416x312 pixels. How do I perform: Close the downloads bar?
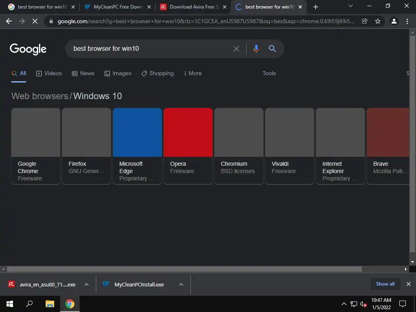tap(409, 284)
